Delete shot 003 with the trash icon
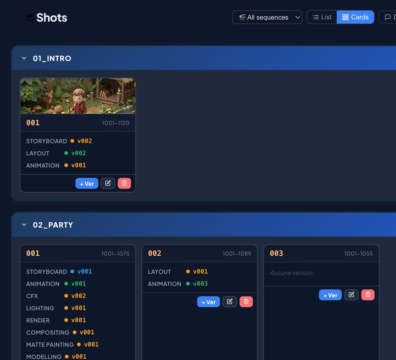The image size is (396, 360). tap(368, 295)
